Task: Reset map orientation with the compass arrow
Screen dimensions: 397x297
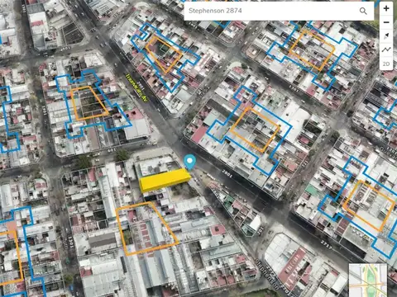Action: [x=386, y=35]
